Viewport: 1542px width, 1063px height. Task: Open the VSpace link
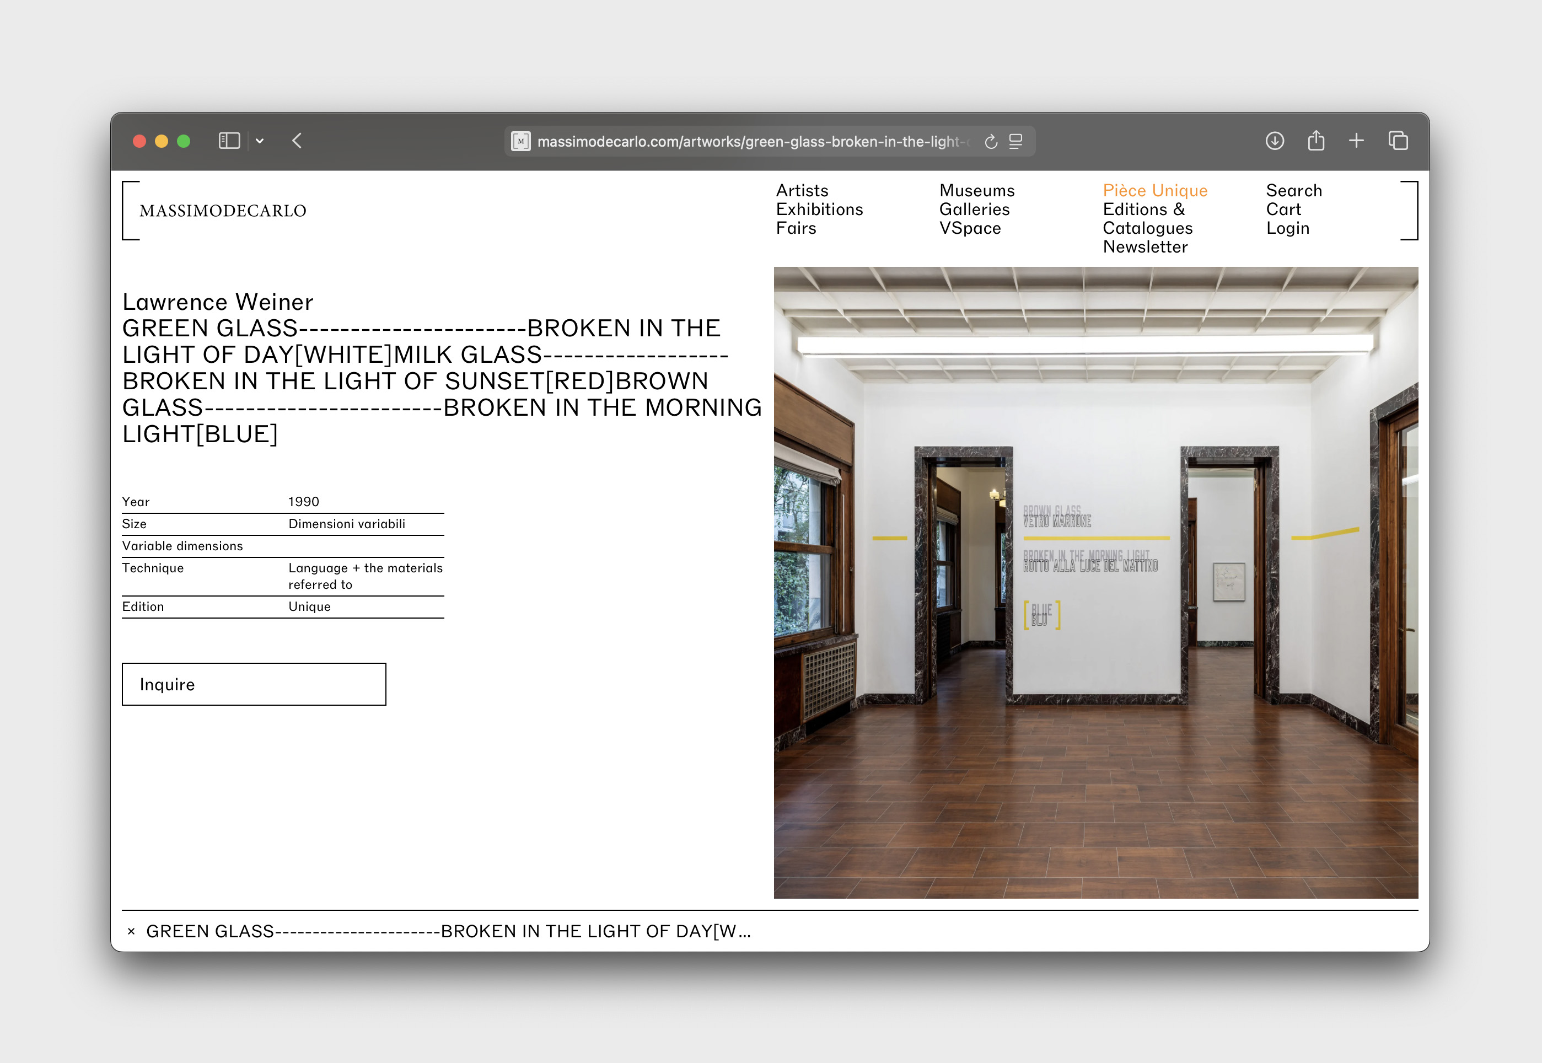click(x=970, y=228)
